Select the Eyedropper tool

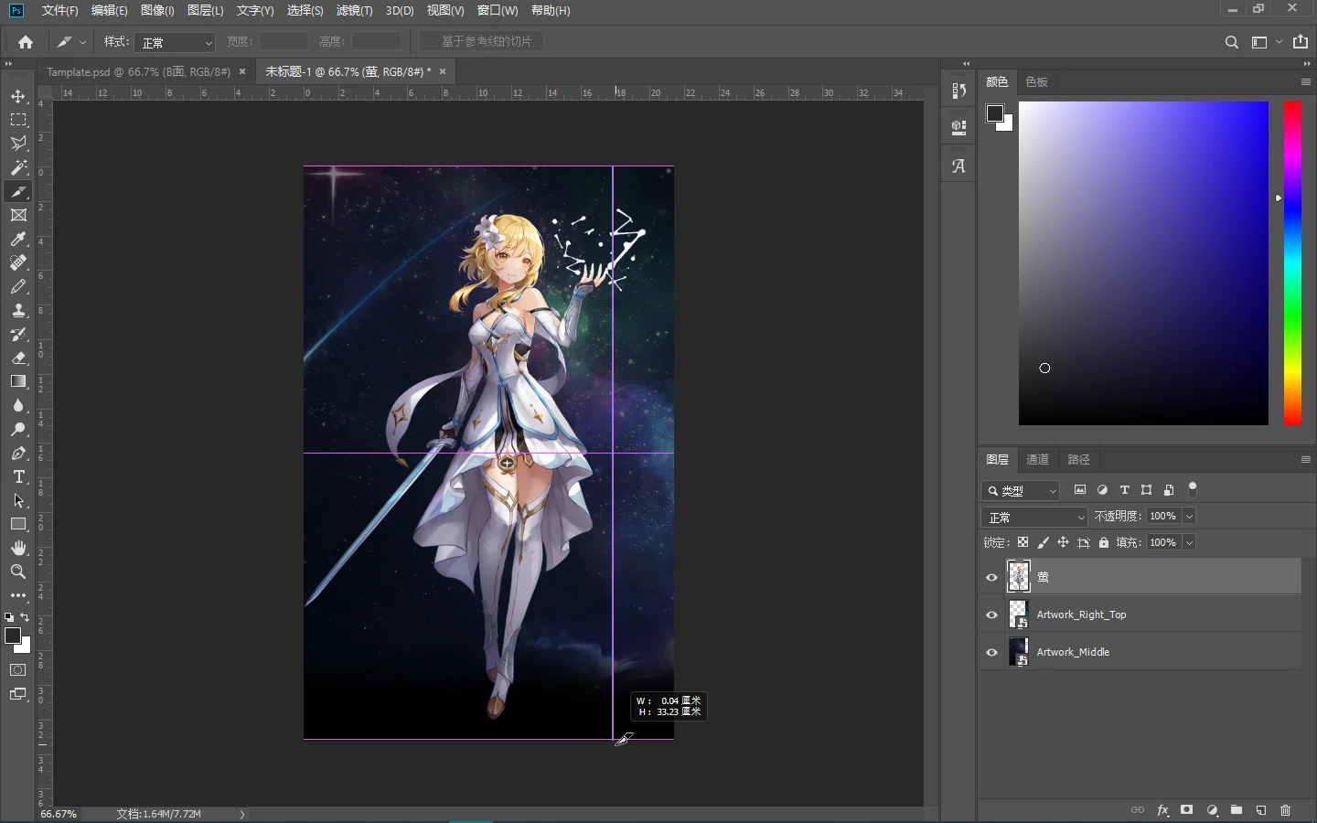[18, 239]
